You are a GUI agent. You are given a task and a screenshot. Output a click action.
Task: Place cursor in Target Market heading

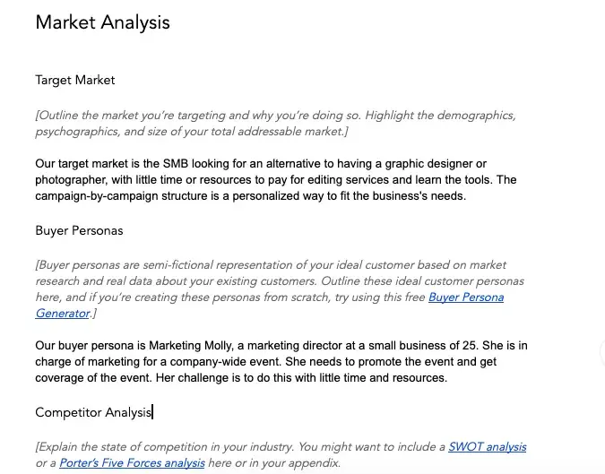coord(75,80)
